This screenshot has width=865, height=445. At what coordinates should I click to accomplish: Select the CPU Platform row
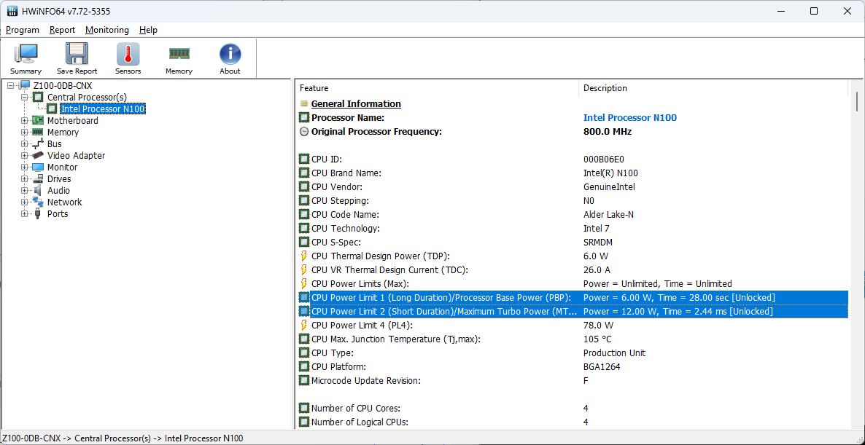572,367
